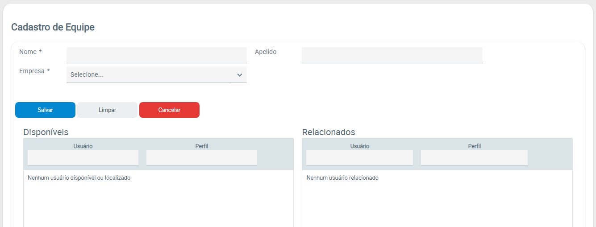Image resolution: width=596 pixels, height=227 pixels.
Task: Click the 'Nenhum usuário disponível ou localizado' message
Action: point(79,178)
